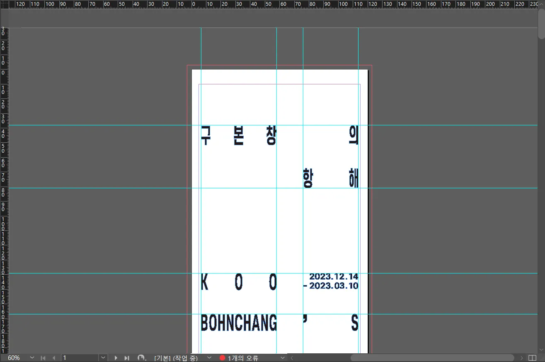Viewport: 545px width, 362px height.
Task: Open the zoom level dropdown arrow
Action: click(32, 358)
